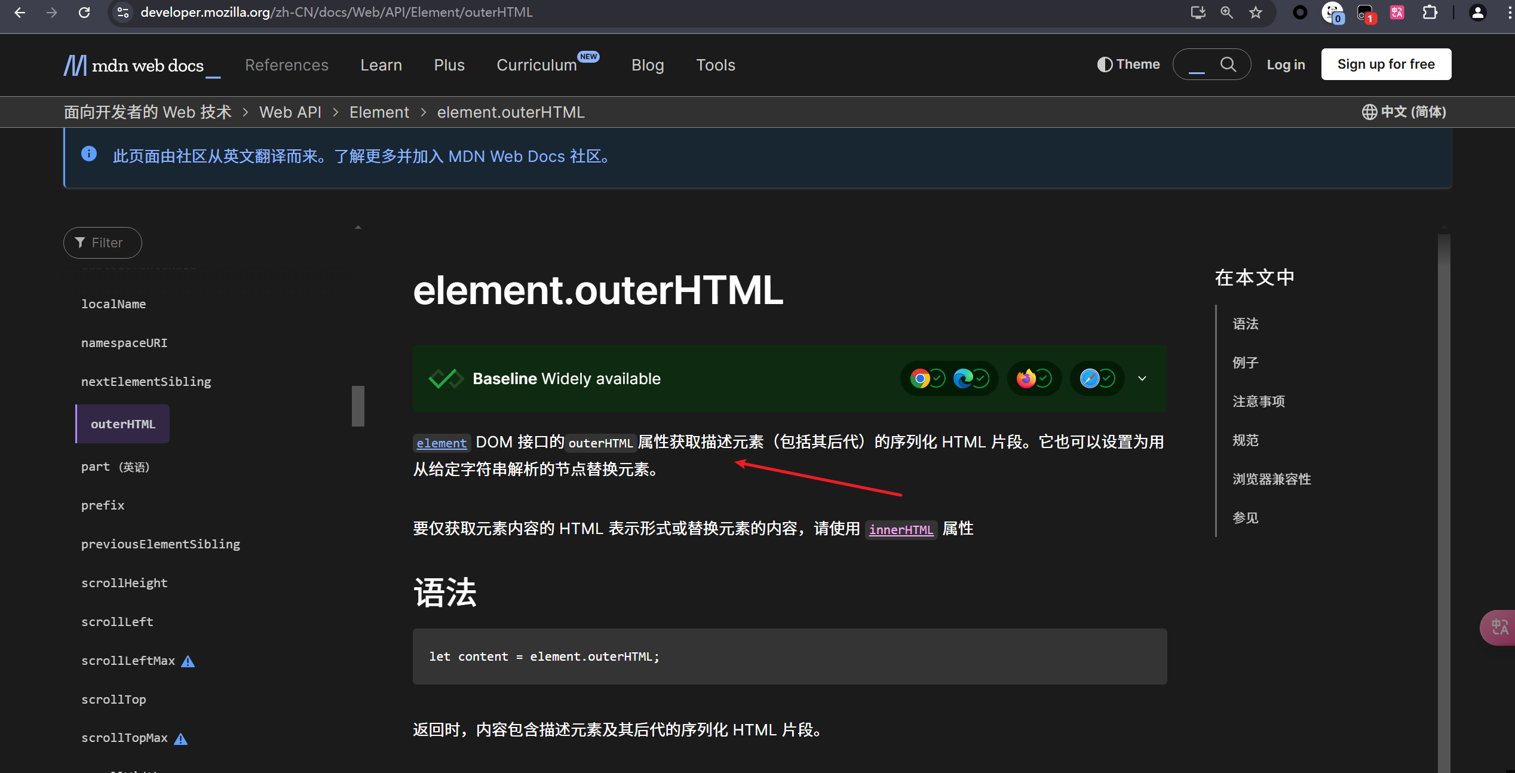Select scrollHeight in the sidebar list
This screenshot has height=773, width=1515.
click(x=124, y=583)
